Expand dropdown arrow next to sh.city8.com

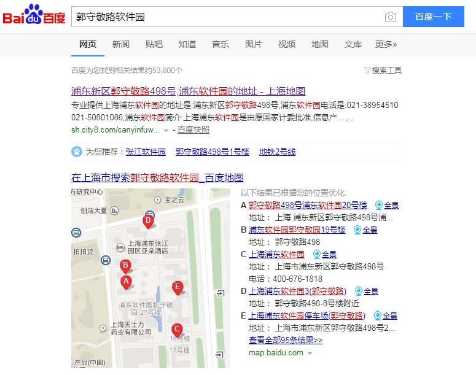pos(166,131)
